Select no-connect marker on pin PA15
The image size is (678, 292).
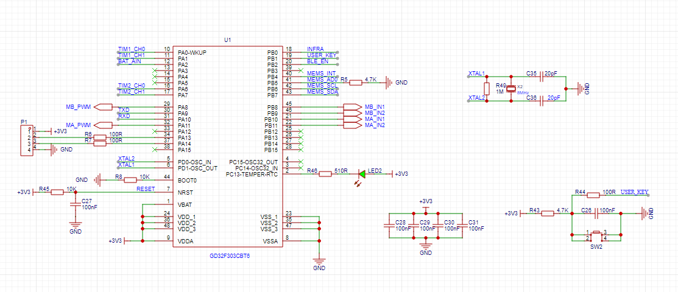[x=155, y=150]
